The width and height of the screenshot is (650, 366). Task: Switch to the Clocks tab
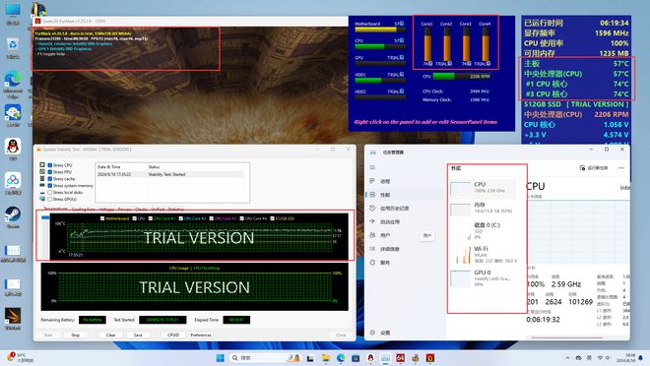coord(141,210)
